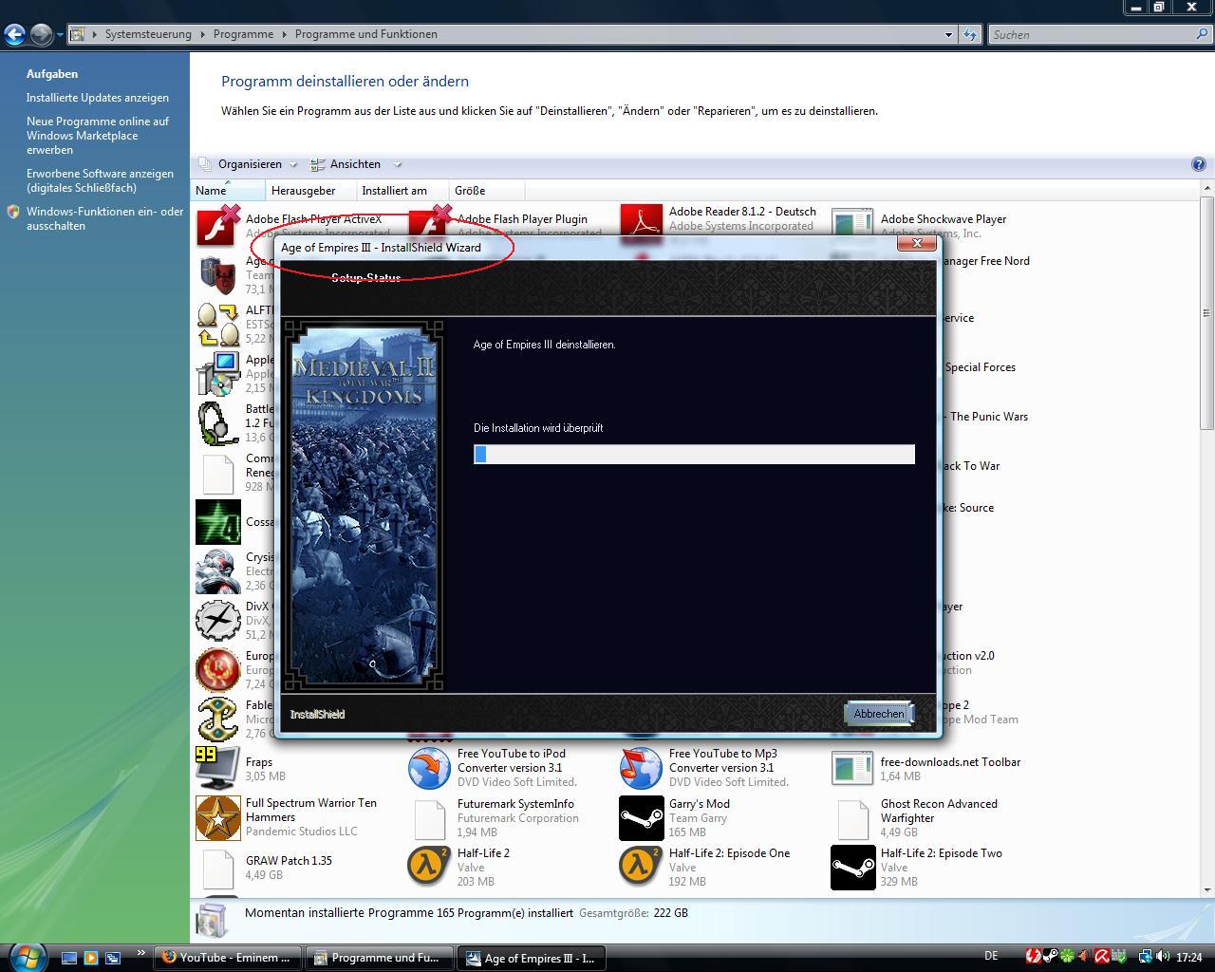Open the Organisieren dropdown menu
Screen dimensions: 1215x972
[249, 164]
